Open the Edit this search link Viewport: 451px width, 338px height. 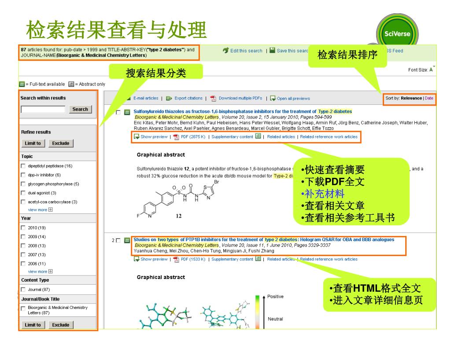pyautogui.click(x=246, y=51)
